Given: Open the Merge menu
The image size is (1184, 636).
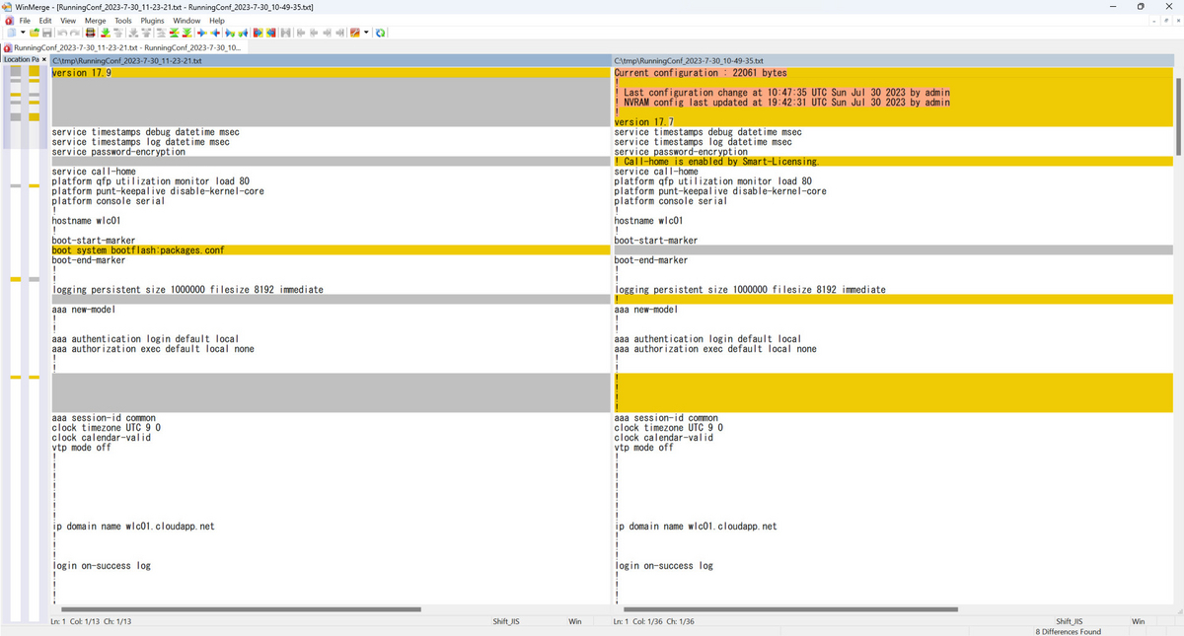Looking at the screenshot, I should (95, 20).
